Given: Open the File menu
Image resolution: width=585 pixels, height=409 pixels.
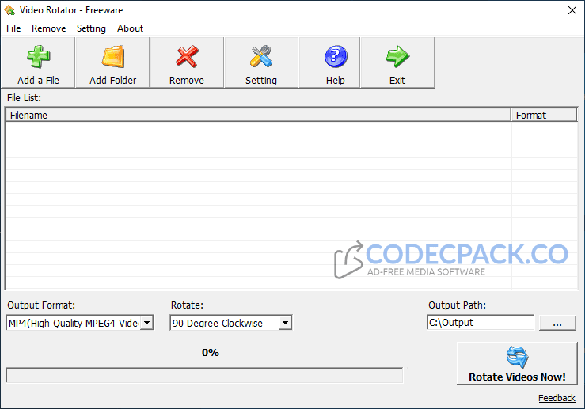Looking at the screenshot, I should pos(13,28).
